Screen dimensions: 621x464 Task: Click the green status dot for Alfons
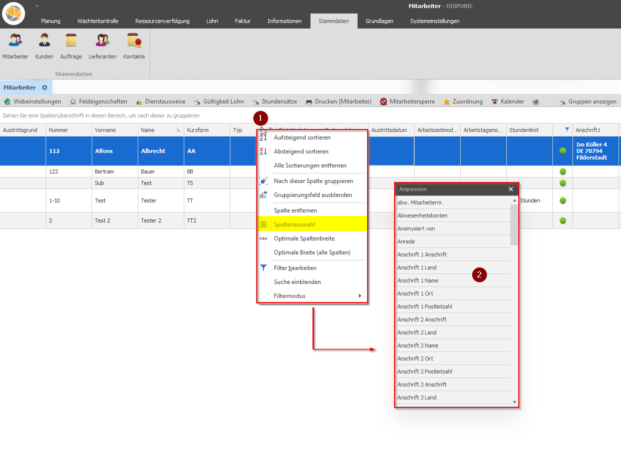click(562, 151)
